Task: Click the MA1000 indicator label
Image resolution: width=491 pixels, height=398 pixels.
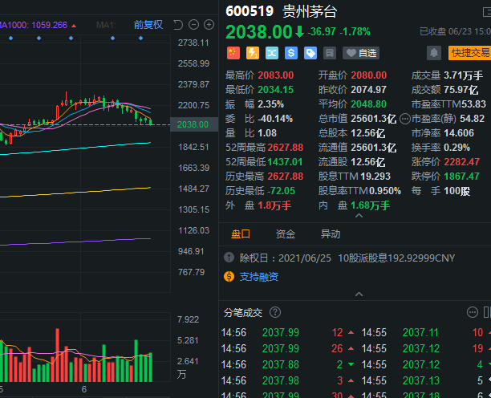Action: (34, 25)
